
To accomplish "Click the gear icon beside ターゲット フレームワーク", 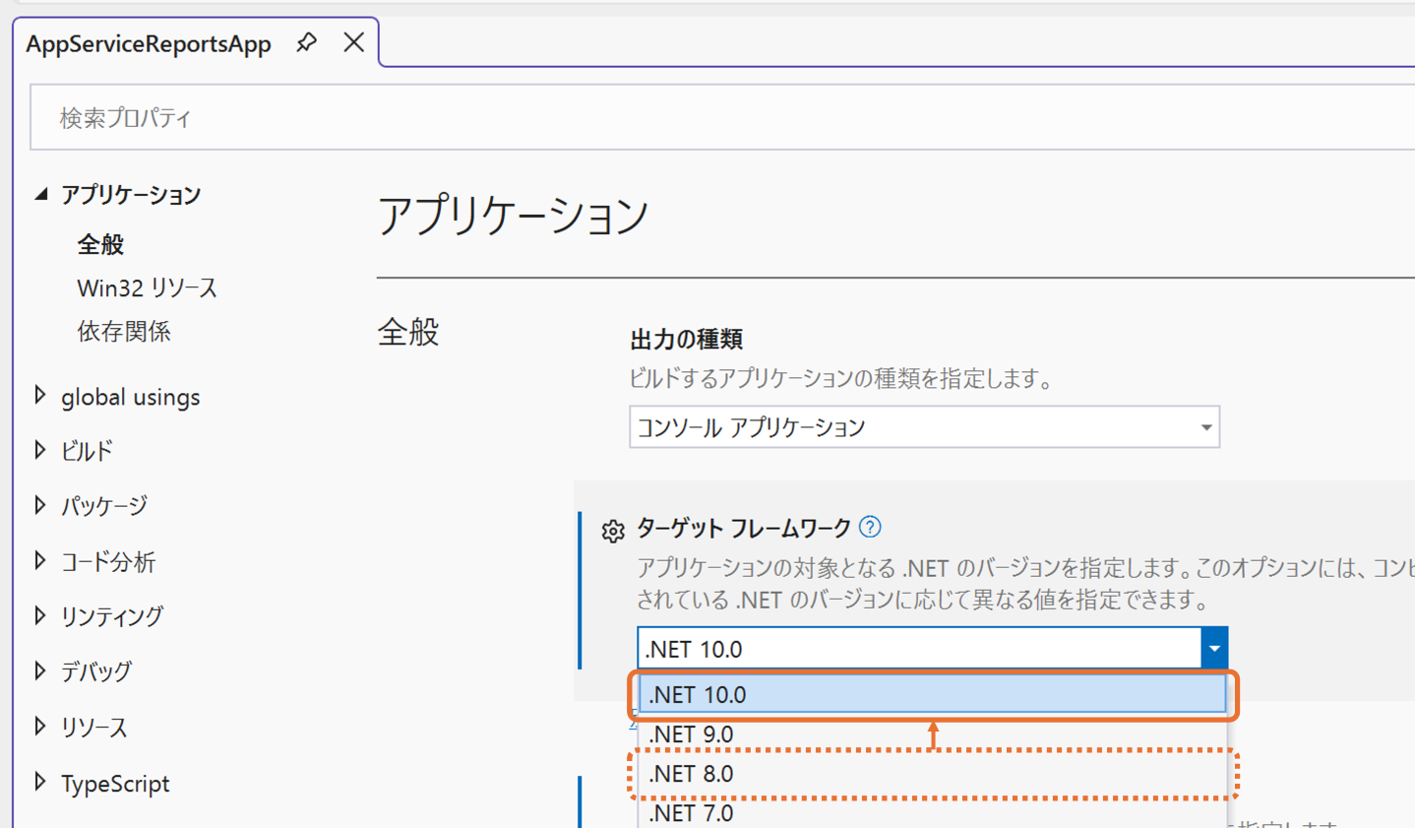I will click(x=613, y=531).
